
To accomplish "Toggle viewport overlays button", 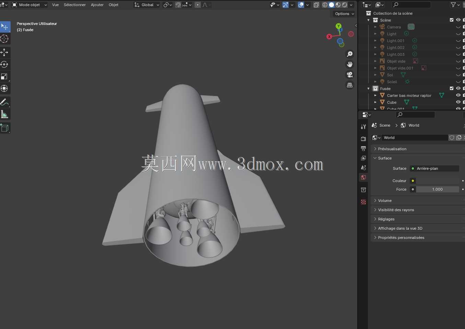I will pyautogui.click(x=301, y=5).
